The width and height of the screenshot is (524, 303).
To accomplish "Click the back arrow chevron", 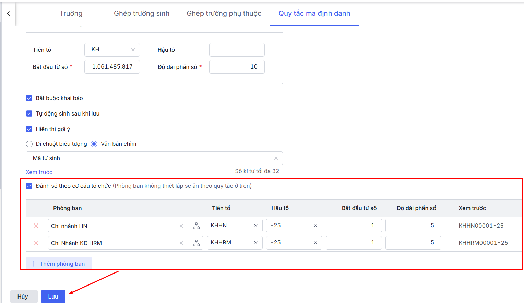I will point(8,14).
